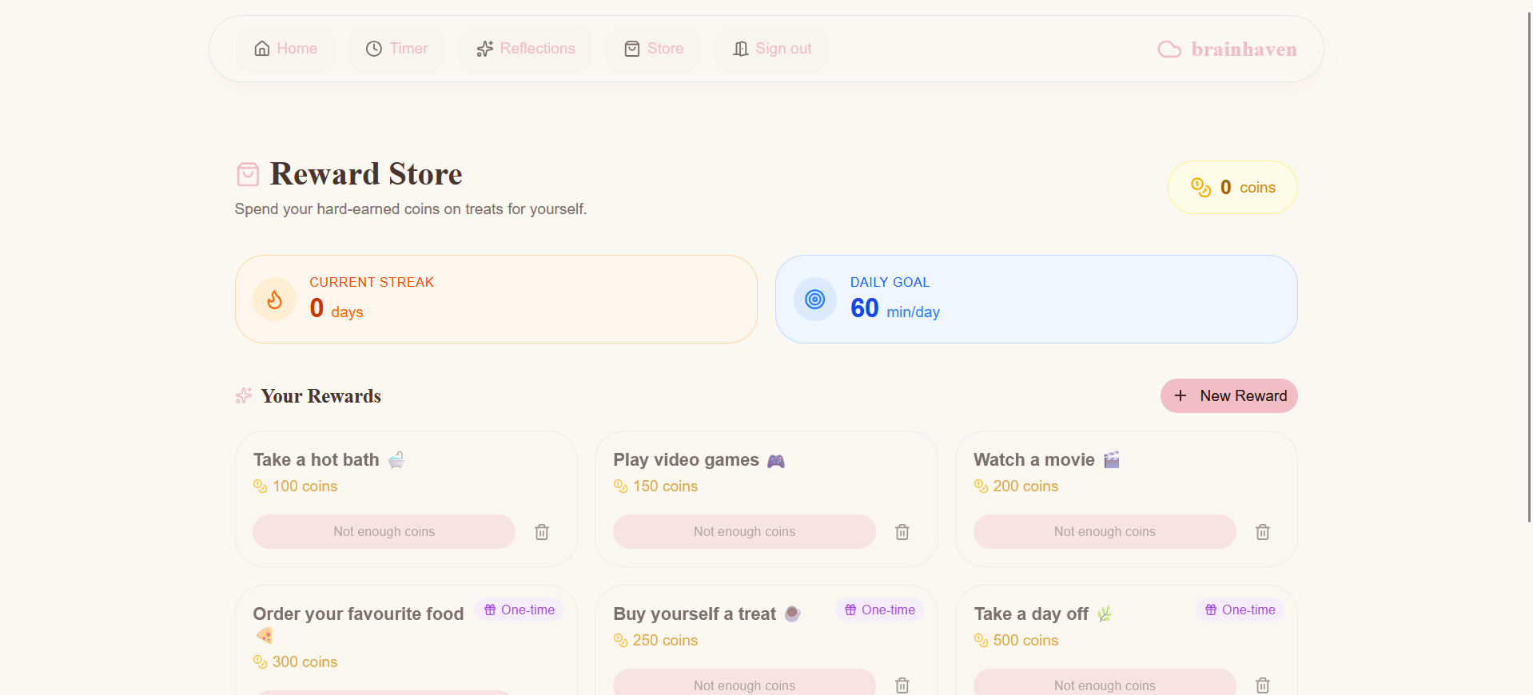
Task: Open the Store nav item
Action: 653,49
